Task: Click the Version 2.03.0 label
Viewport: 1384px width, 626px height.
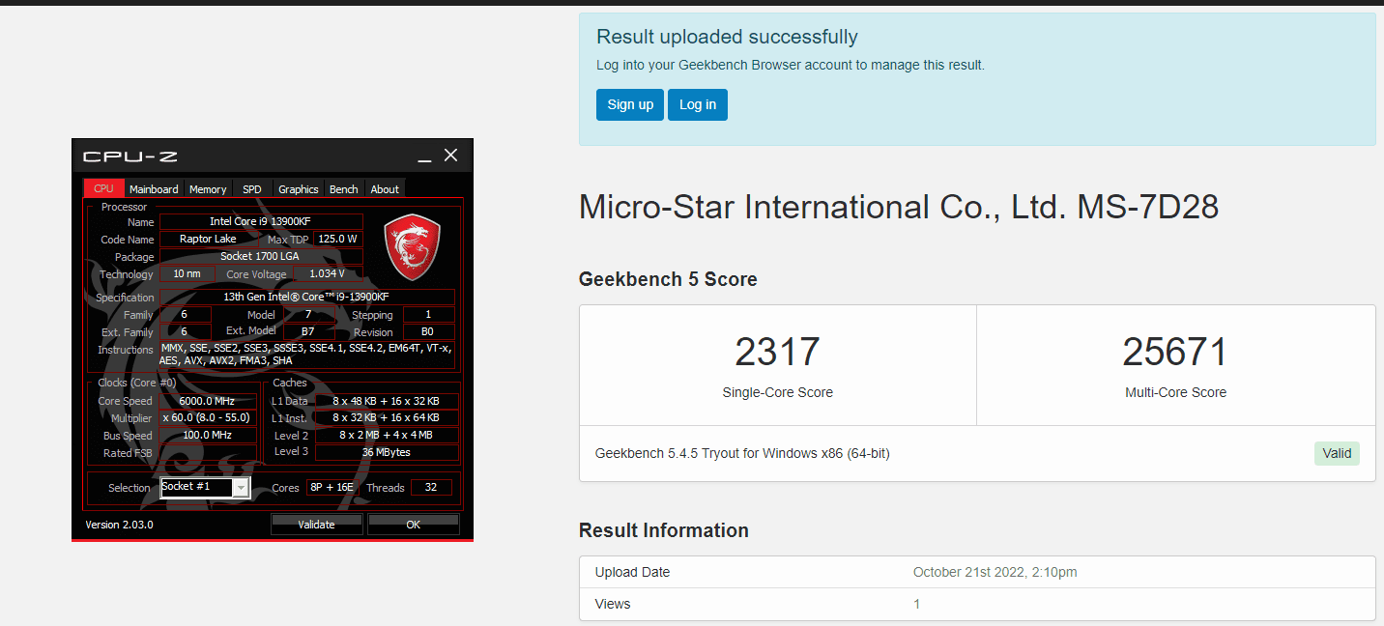Action: [120, 525]
